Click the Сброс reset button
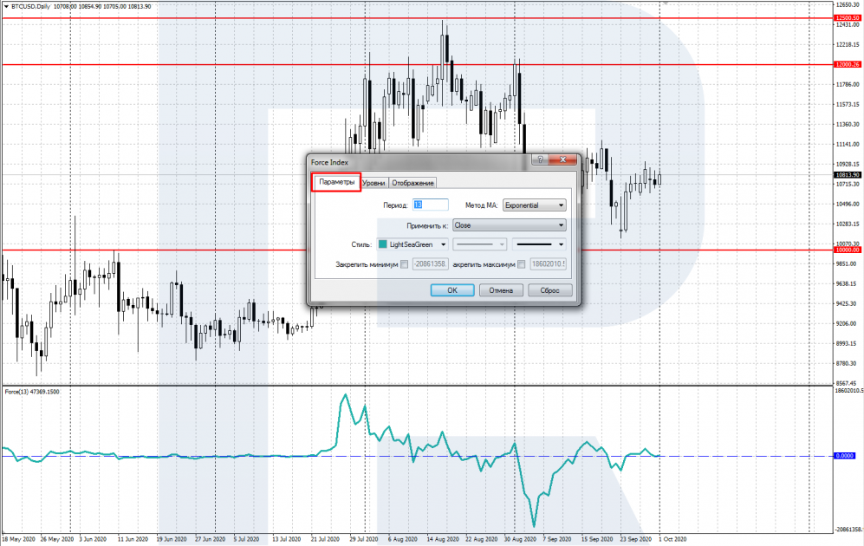 pyautogui.click(x=549, y=290)
